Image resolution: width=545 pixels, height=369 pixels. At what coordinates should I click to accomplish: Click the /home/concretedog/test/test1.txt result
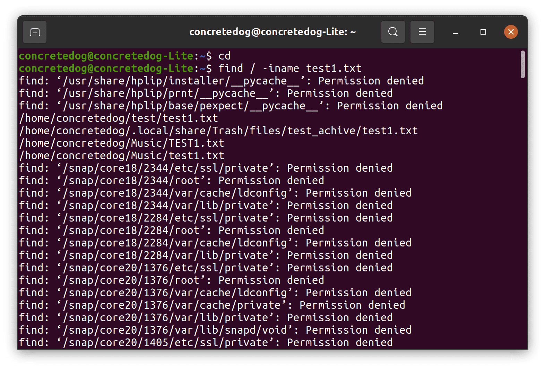119,118
